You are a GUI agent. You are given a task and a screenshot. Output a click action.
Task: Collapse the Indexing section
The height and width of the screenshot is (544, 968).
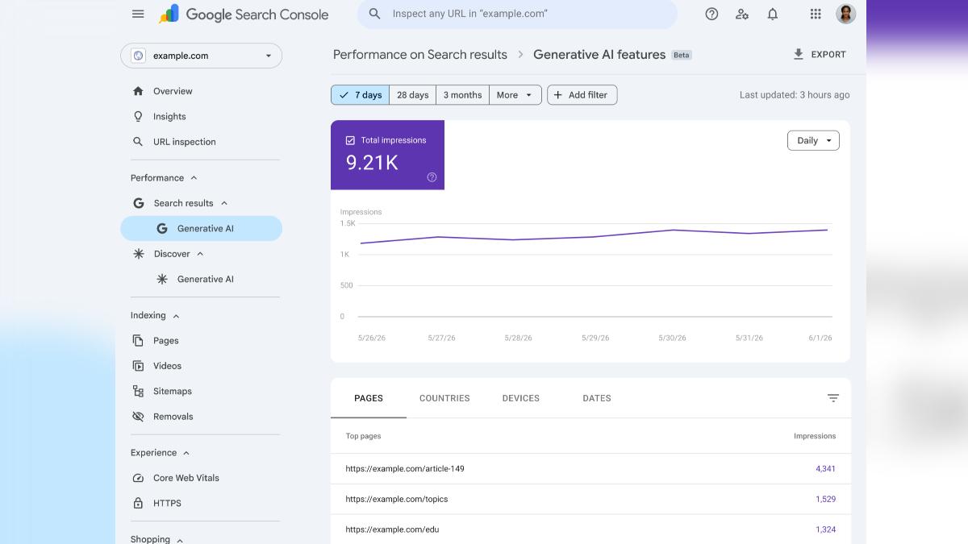[x=176, y=316]
